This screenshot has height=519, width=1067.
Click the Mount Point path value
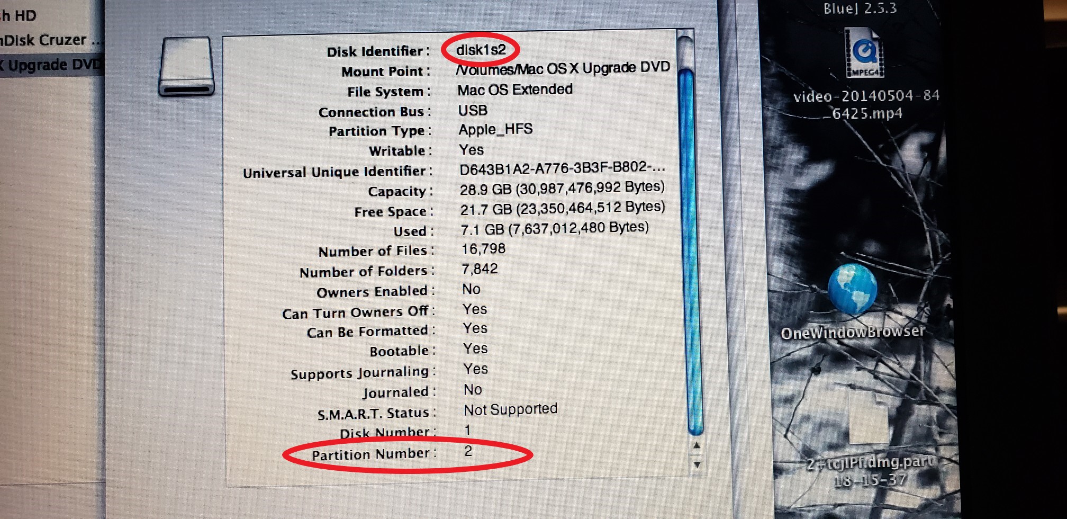coord(563,69)
